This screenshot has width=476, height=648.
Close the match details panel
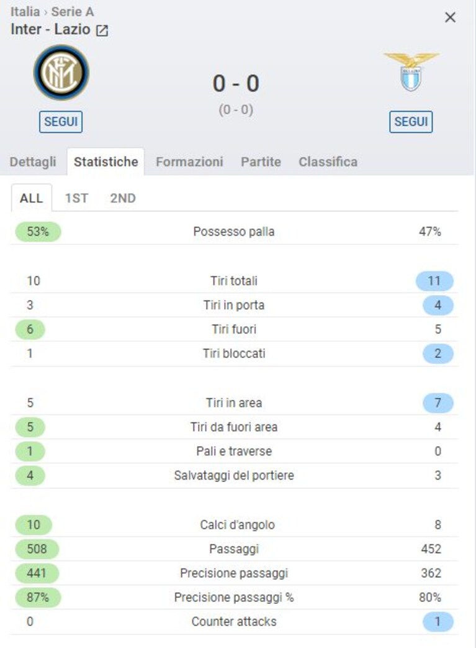tap(450, 17)
